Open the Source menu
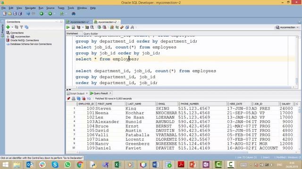The image size is (302, 169). [x=50, y=8]
